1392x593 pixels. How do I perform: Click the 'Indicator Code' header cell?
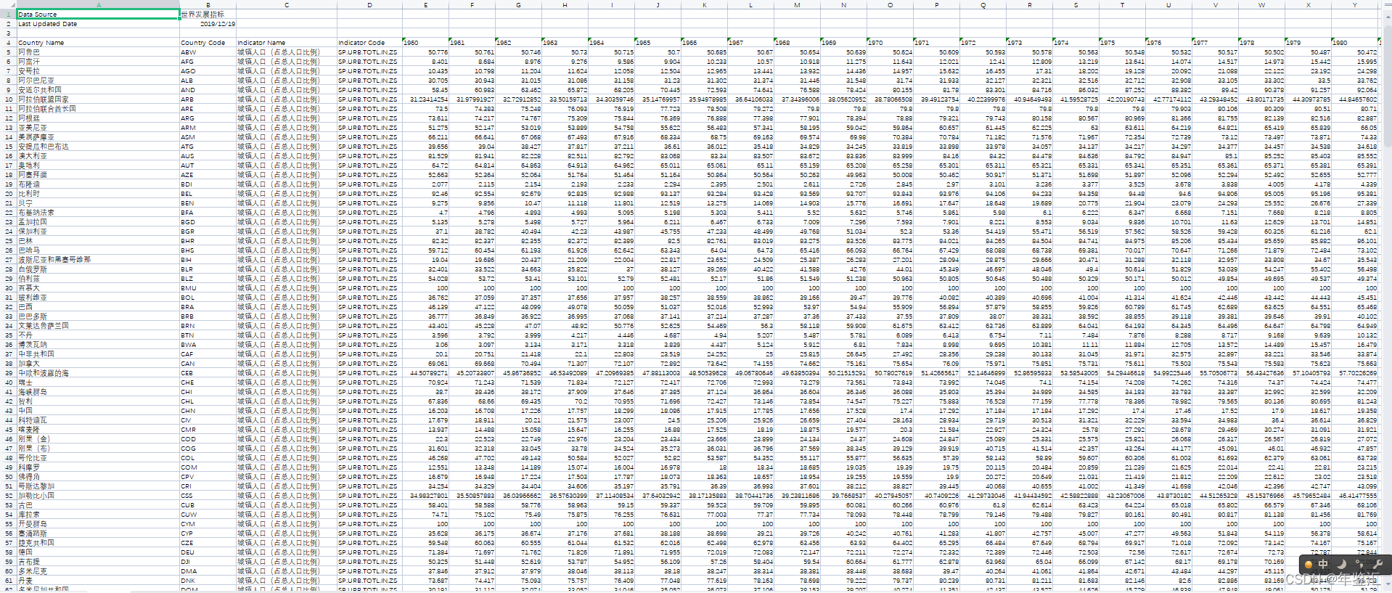[369, 42]
